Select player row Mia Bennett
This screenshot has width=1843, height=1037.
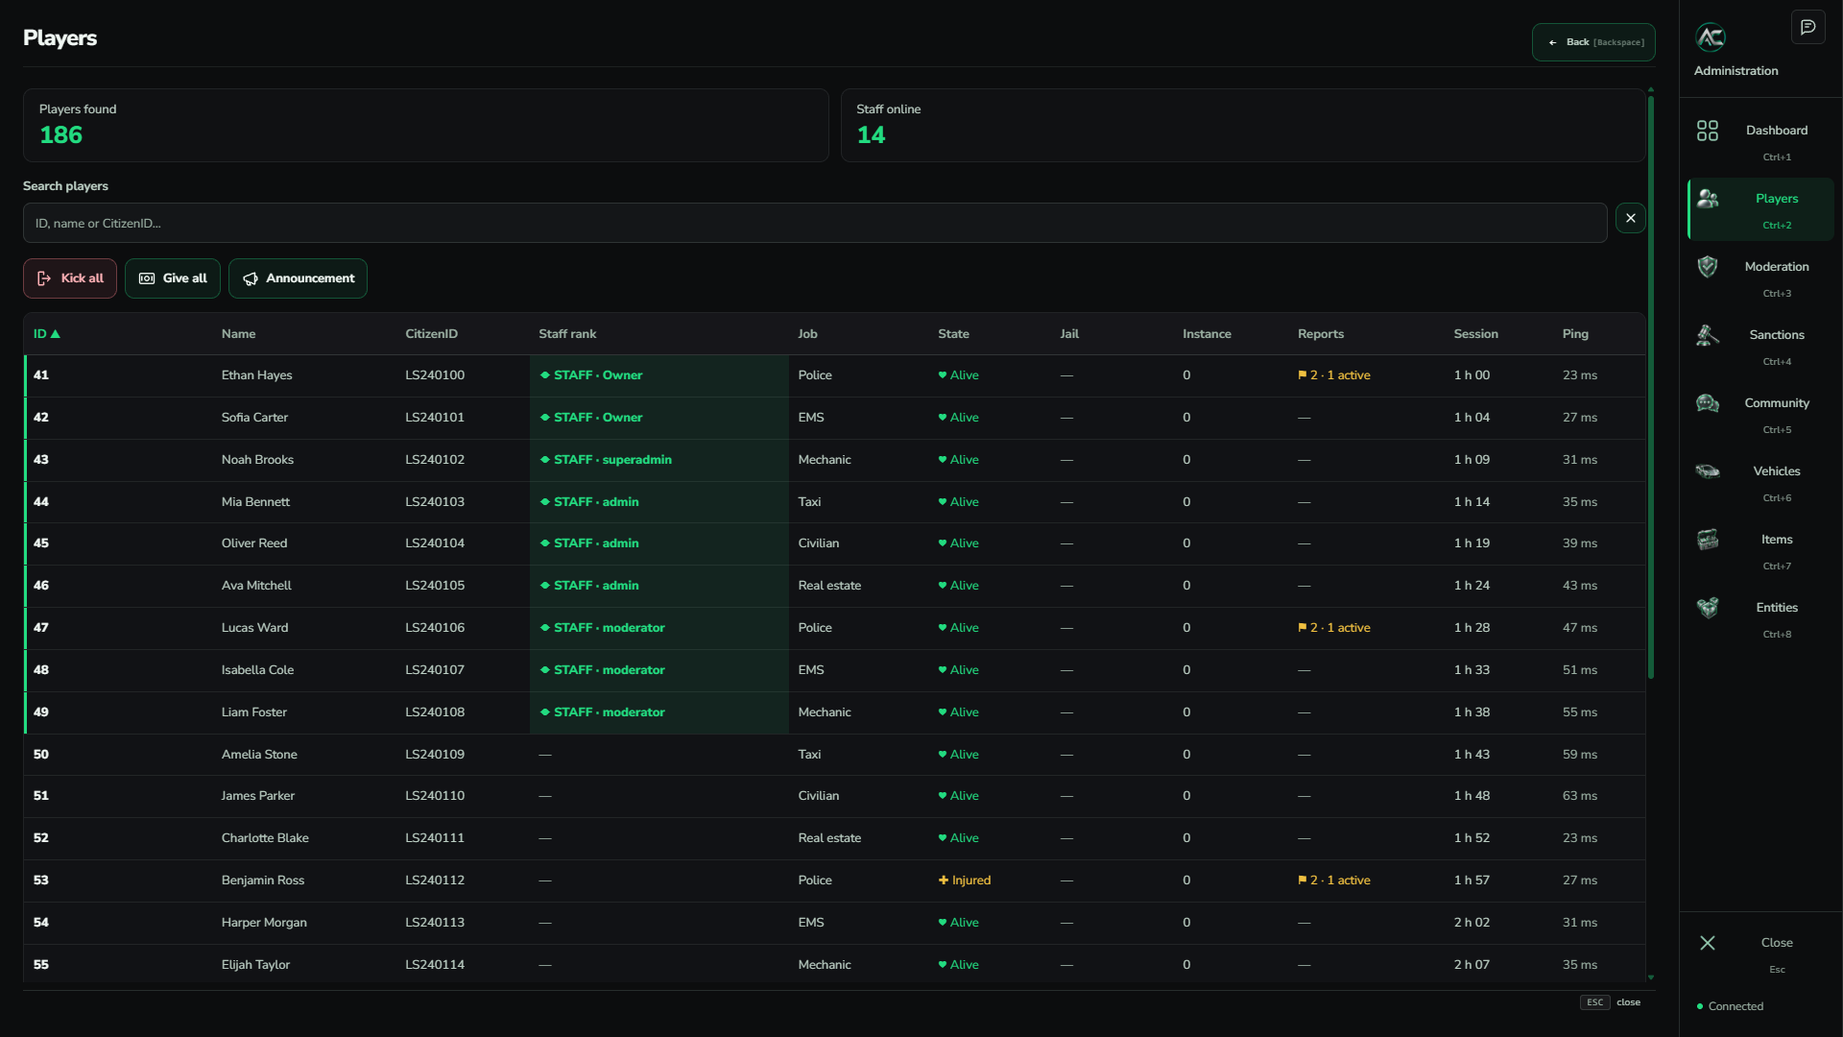tap(834, 502)
